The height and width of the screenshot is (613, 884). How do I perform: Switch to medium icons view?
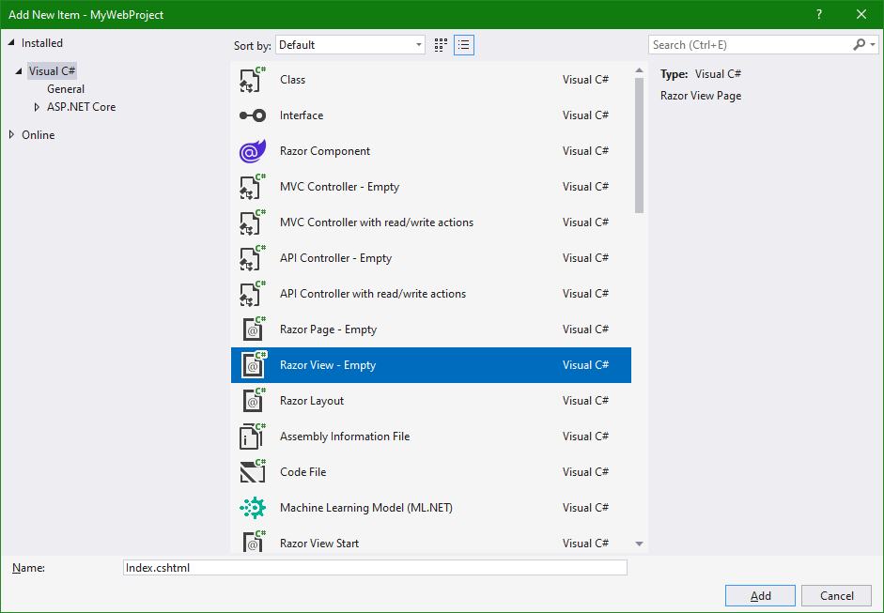(441, 45)
